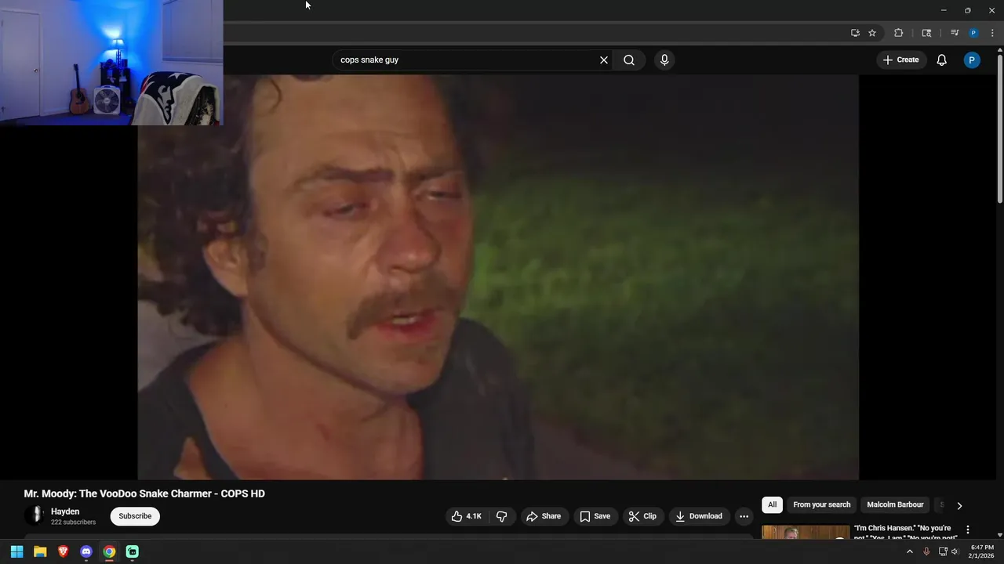
Task: Open YouTube notifications bell
Action: pyautogui.click(x=942, y=60)
